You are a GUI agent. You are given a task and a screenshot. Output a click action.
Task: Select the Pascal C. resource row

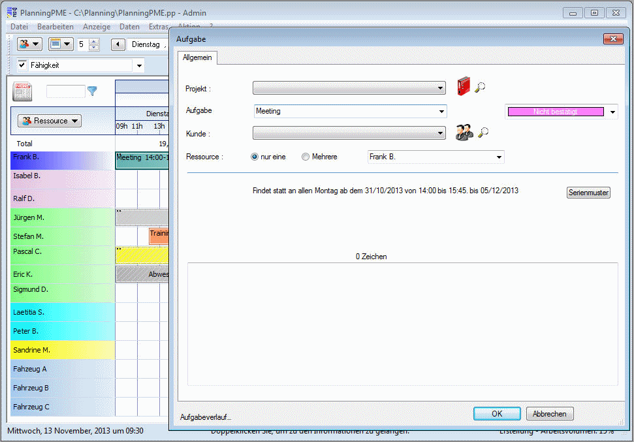[63, 255]
